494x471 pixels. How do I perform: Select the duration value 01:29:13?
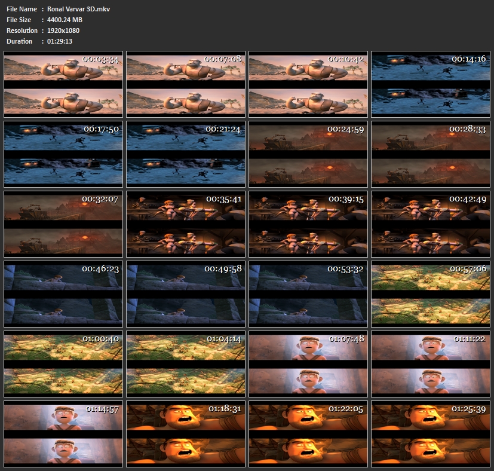(x=60, y=41)
